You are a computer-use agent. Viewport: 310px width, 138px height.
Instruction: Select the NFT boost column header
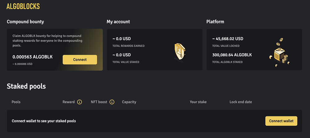99,102
